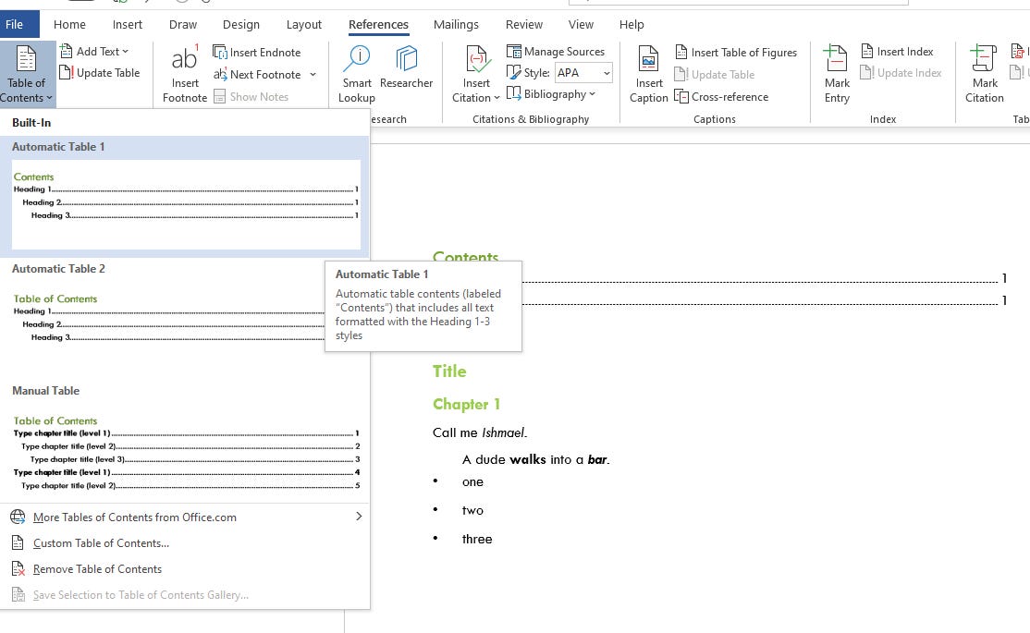
Task: Click the Remove Table of Contents icon
Action: (x=18, y=568)
